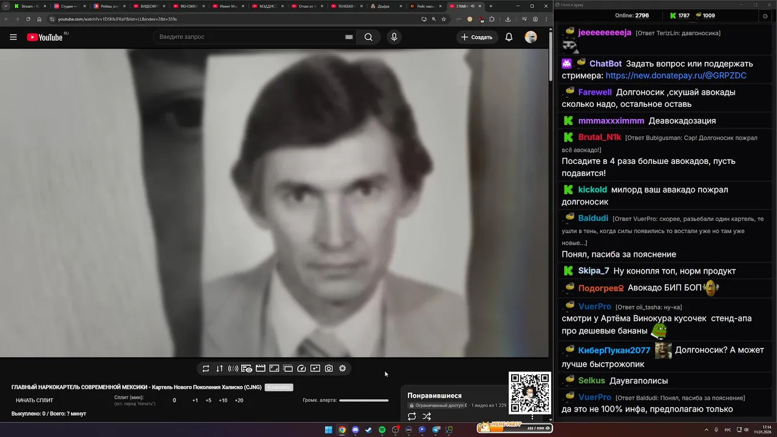Viewport: 777px width, 437px height.
Task: Open Discord from the taskbar
Action: [x=355, y=430]
